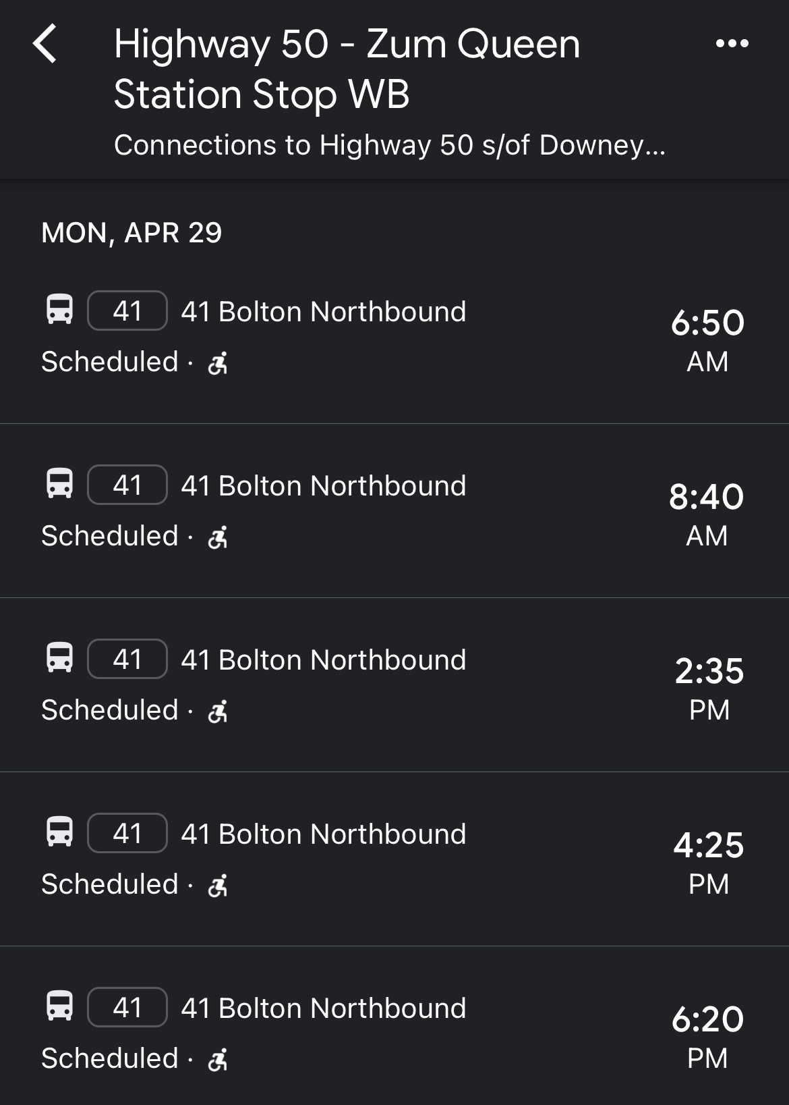Tap bus icon for 4:25 PM departure
Screen dimensions: 789x1105
59,833
